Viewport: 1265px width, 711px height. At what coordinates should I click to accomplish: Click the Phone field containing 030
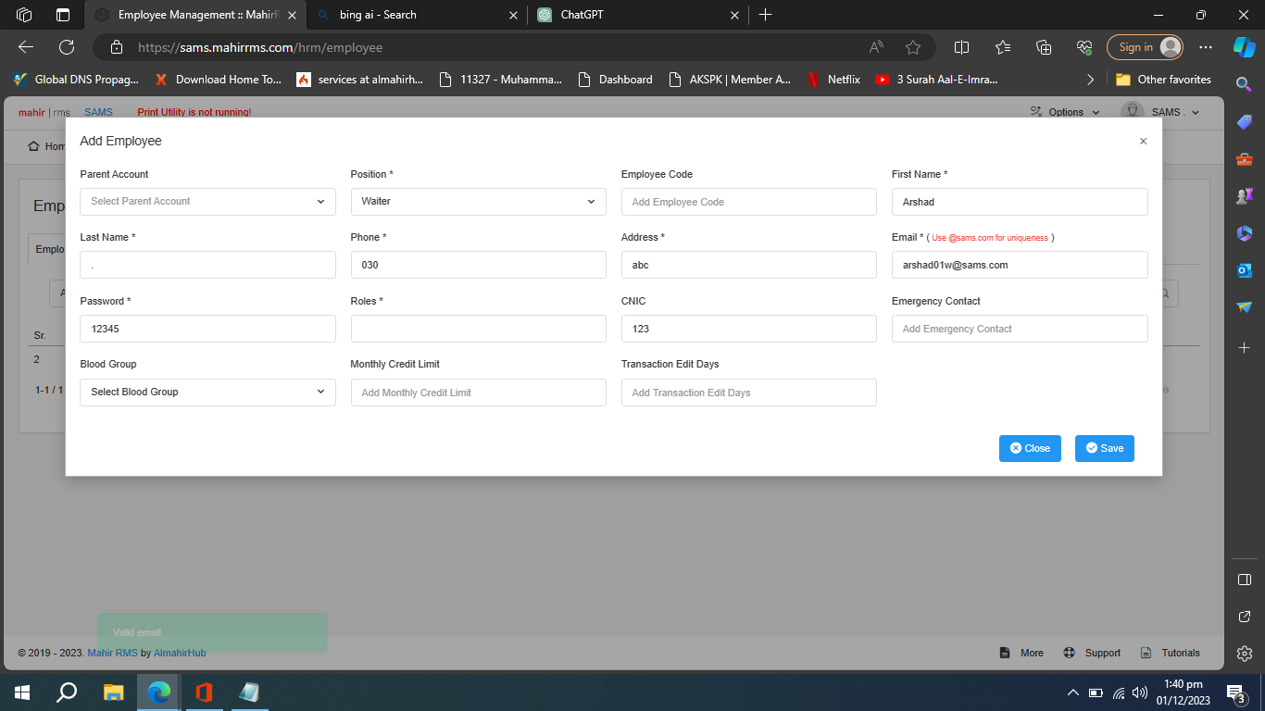point(478,265)
